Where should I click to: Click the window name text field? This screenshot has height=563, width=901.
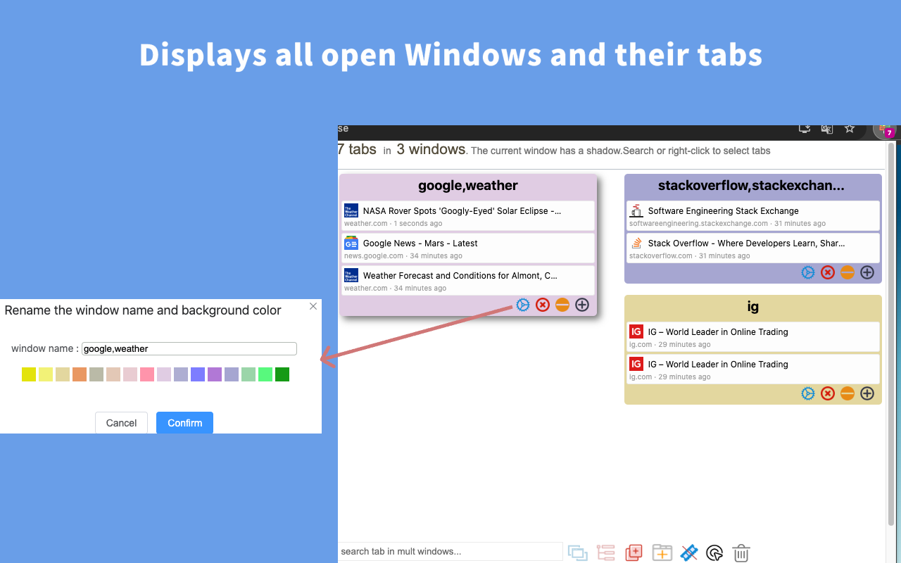[189, 348]
